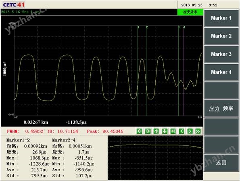
Task: Click the overview waveform thumbnail
Action: pos(156,158)
